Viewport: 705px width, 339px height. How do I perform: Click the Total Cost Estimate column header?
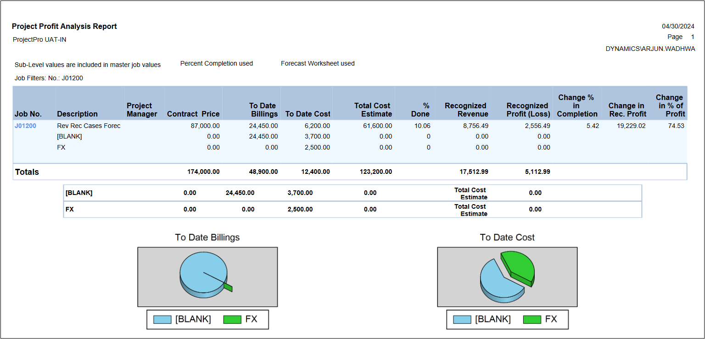pos(373,110)
